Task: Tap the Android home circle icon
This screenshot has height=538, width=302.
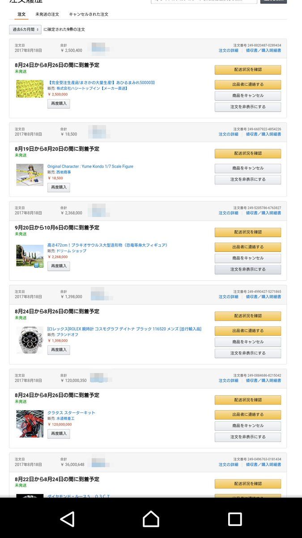Action: click(x=151, y=518)
